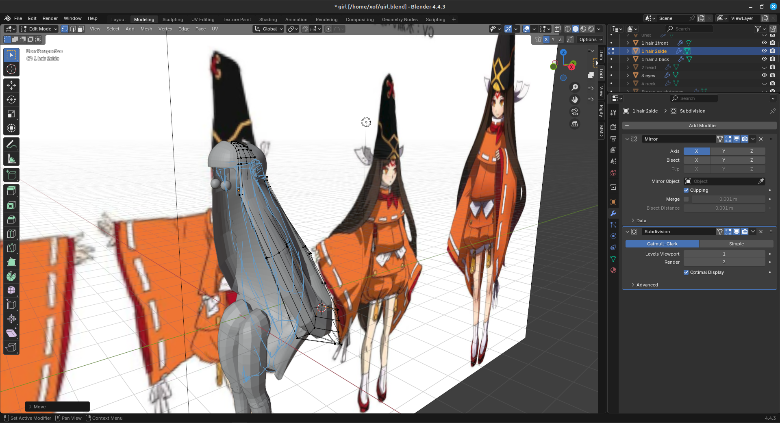
Task: Switch perspective/orthographic grid icon
Action: [x=575, y=124]
